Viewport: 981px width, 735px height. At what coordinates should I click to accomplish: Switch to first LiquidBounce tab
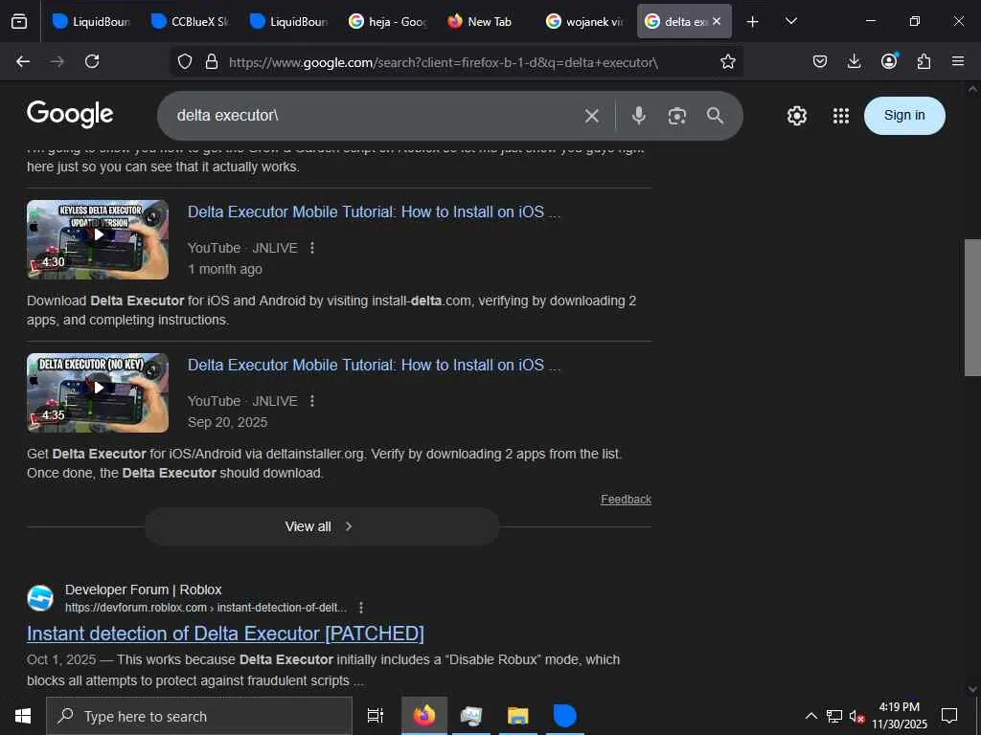point(91,22)
